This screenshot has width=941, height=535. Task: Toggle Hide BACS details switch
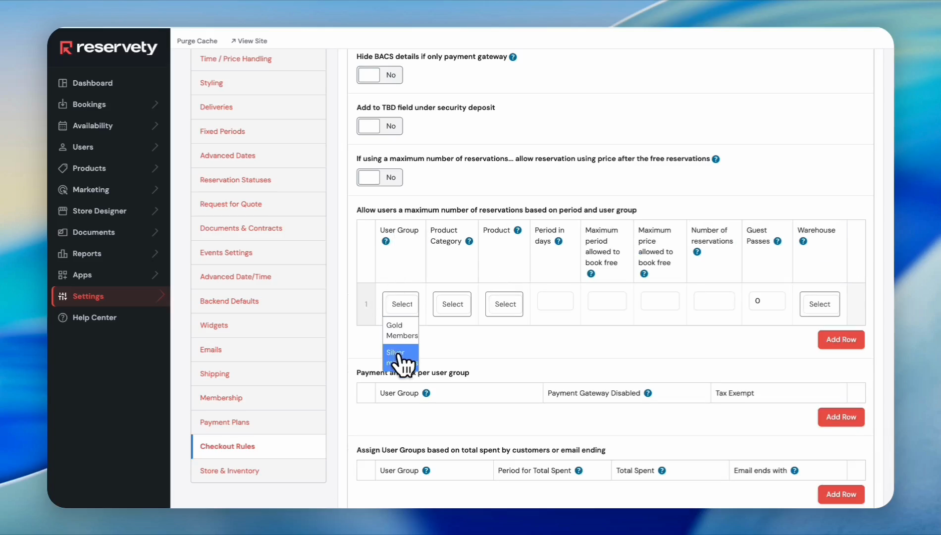pos(379,75)
